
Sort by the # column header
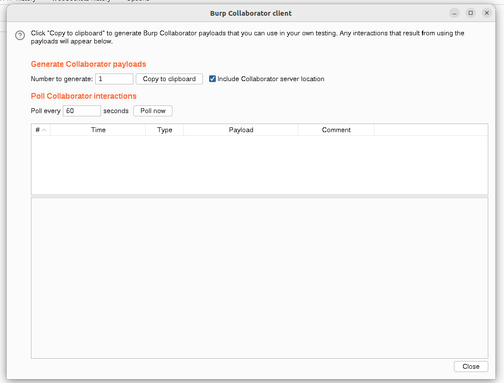[41, 130]
